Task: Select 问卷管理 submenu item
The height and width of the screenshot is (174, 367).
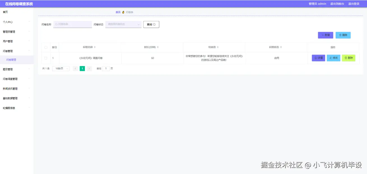Action: point(11,60)
